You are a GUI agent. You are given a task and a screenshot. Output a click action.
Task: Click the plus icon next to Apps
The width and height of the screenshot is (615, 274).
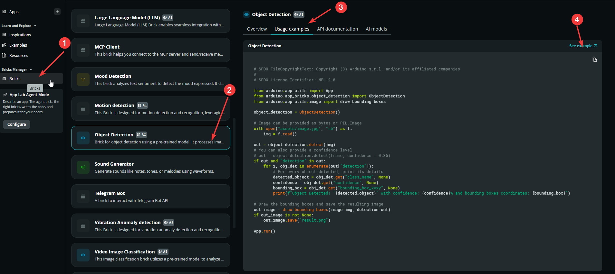pyautogui.click(x=57, y=12)
